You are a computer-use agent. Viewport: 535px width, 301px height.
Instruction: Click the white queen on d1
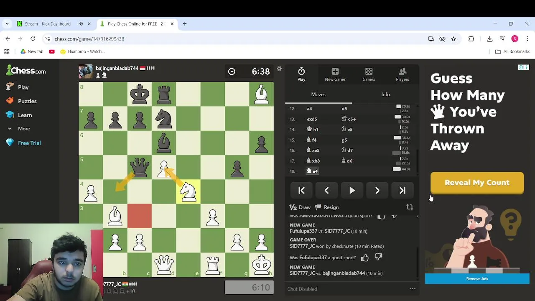pos(164,264)
